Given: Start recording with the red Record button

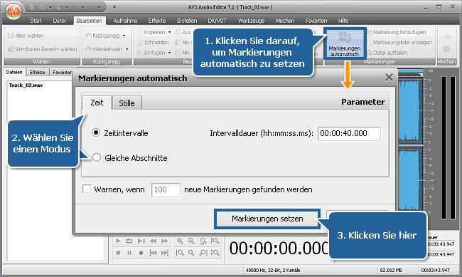Looking at the screenshot, I should tap(141, 253).
